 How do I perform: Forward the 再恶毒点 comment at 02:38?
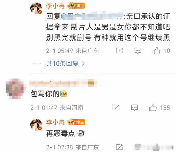point(119,147)
